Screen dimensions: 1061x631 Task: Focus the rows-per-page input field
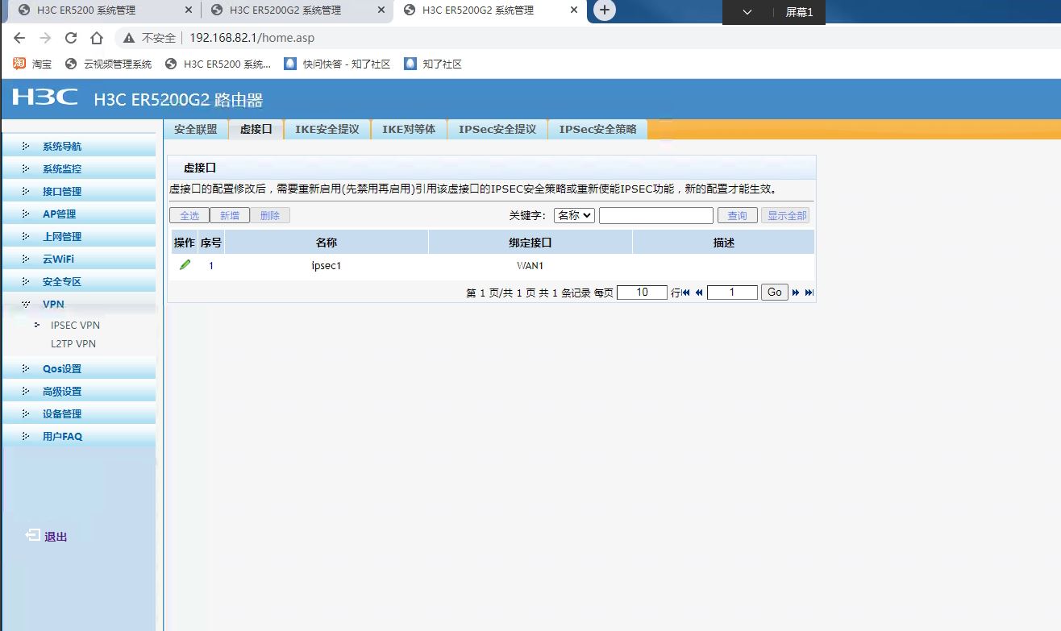pos(643,293)
